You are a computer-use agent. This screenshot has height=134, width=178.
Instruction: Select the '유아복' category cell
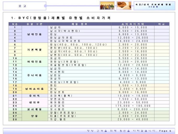tap(35, 96)
